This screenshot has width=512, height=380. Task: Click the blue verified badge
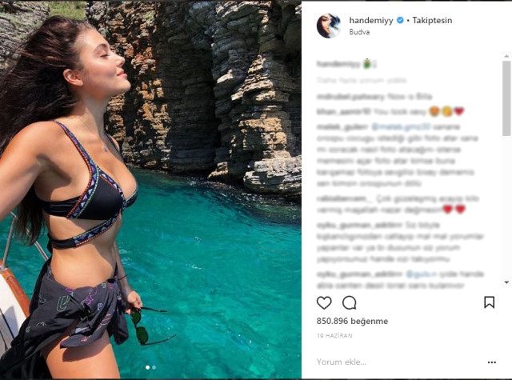coord(400,20)
